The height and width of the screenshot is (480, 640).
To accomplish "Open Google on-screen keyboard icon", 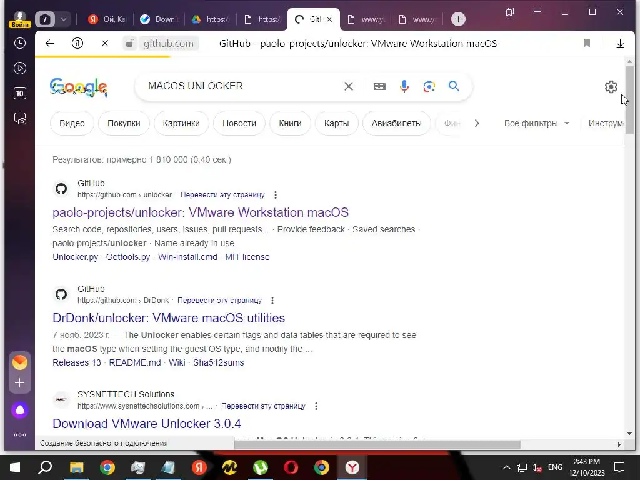I will pos(379,86).
